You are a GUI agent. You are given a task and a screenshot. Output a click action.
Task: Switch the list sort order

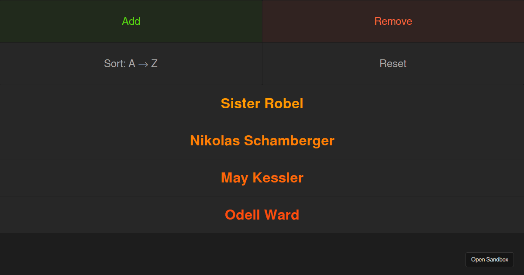point(131,64)
